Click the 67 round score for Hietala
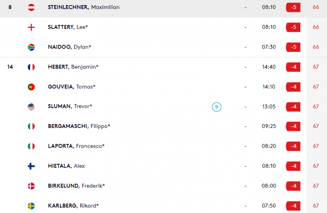Screen dimensions: 327x213 (x=316, y=166)
